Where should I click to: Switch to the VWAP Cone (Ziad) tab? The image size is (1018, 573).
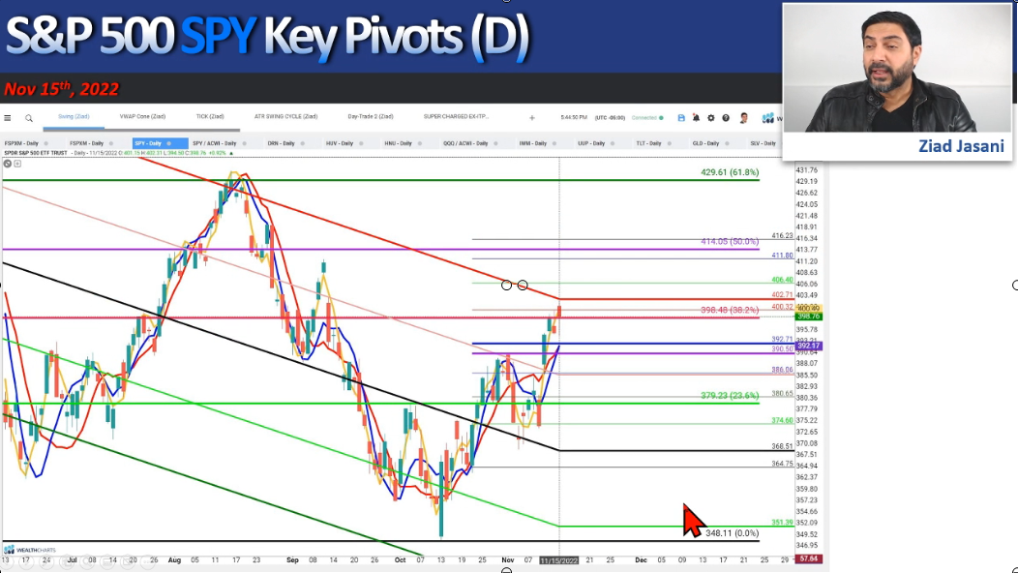point(142,117)
